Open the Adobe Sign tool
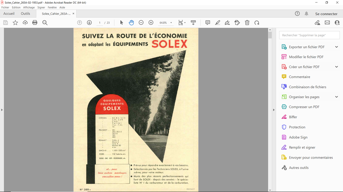 pyautogui.click(x=298, y=137)
